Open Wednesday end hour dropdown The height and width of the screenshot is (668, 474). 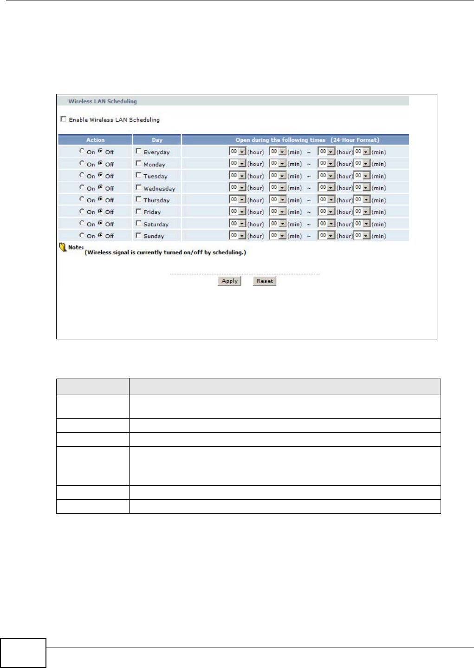326,188
